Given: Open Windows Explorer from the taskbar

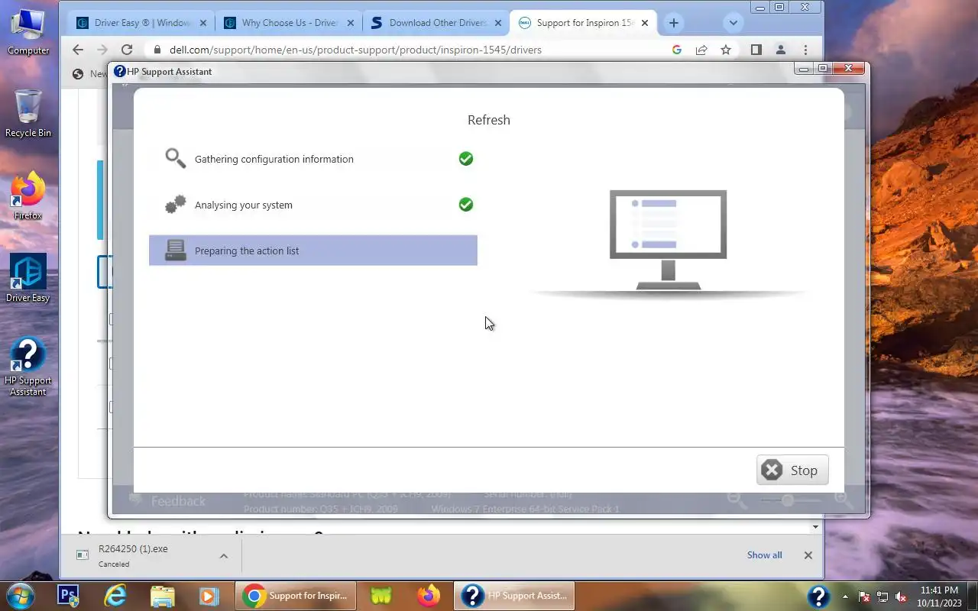Looking at the screenshot, I should coord(162,596).
